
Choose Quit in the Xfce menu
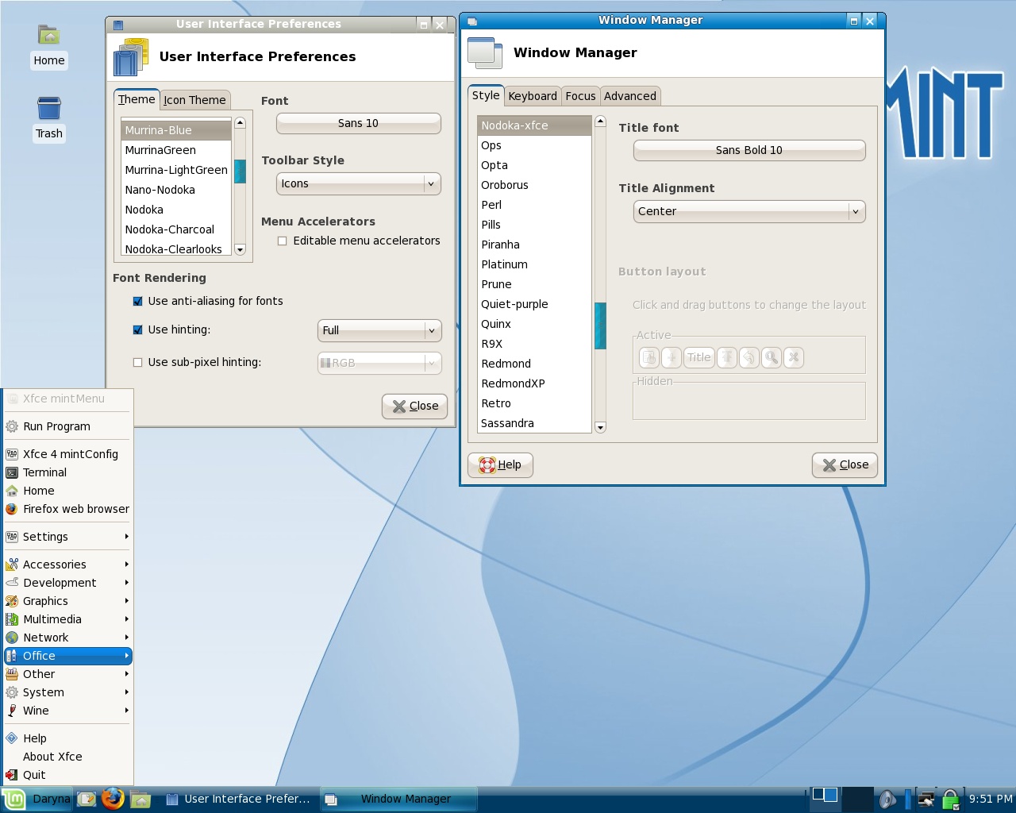[x=67, y=775]
